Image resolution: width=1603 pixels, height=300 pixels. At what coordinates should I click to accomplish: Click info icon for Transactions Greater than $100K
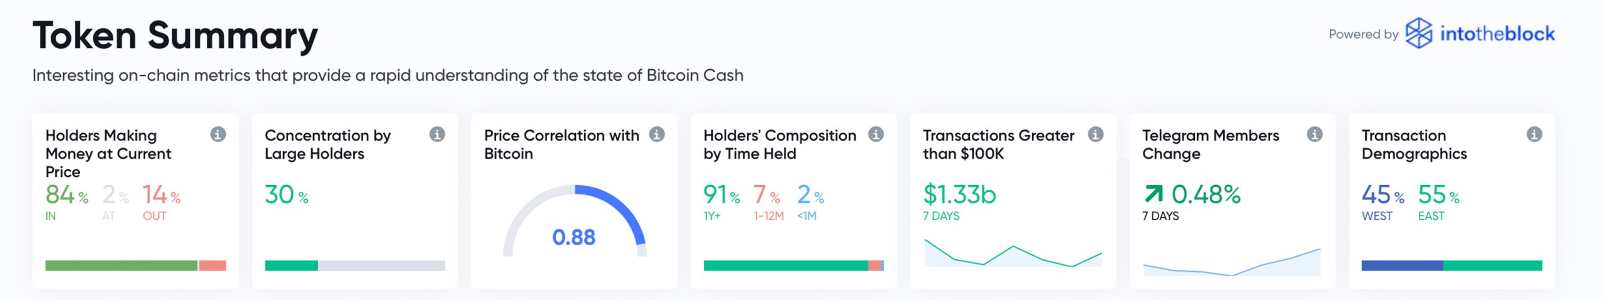point(1096,134)
